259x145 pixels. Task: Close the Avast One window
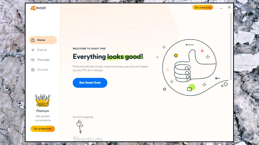pyautogui.click(x=229, y=7)
